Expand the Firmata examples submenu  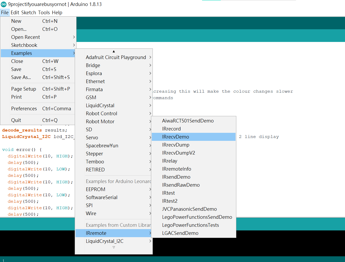coord(114,89)
